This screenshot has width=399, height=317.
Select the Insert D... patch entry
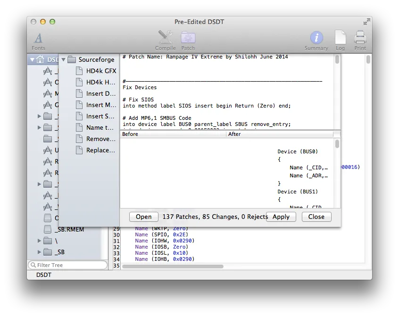tap(100, 93)
